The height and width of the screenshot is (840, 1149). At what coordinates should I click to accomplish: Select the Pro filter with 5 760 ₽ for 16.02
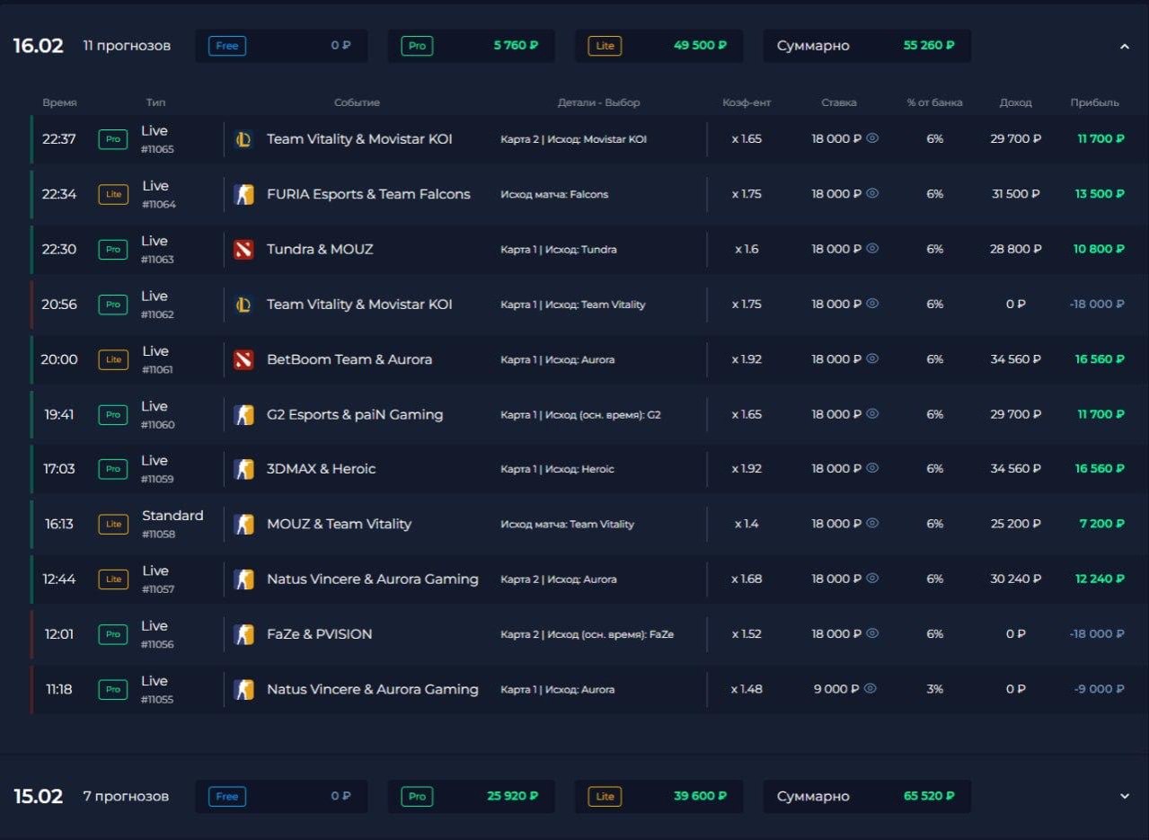point(417,46)
